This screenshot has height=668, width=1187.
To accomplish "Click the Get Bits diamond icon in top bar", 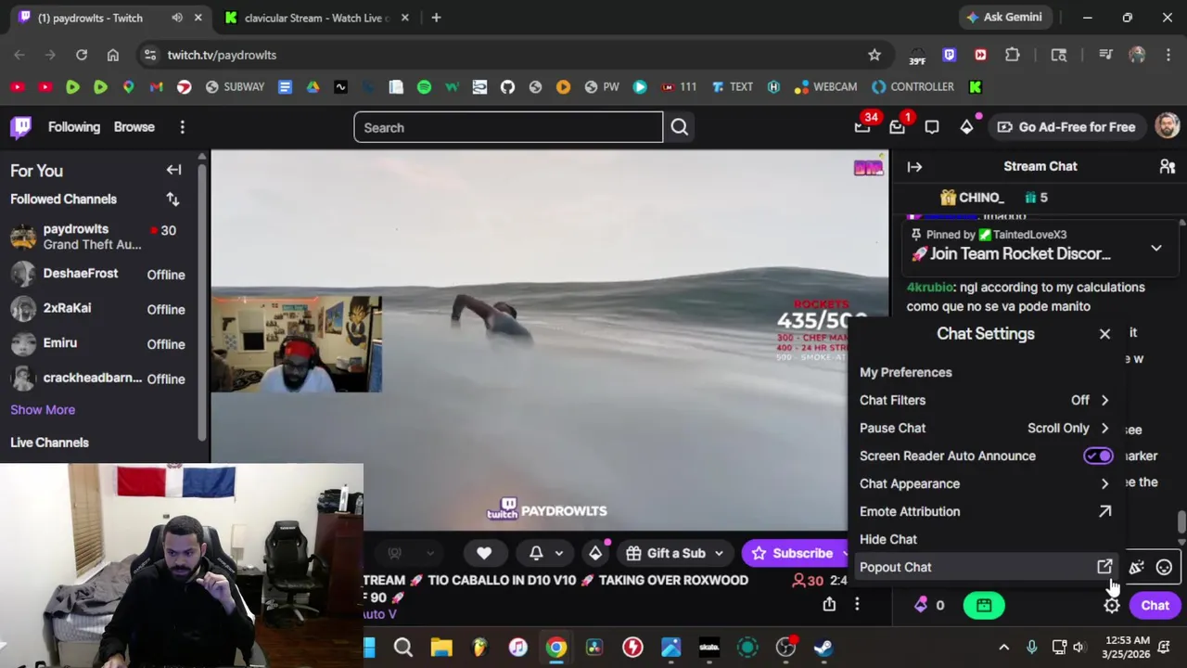I will click(x=966, y=127).
